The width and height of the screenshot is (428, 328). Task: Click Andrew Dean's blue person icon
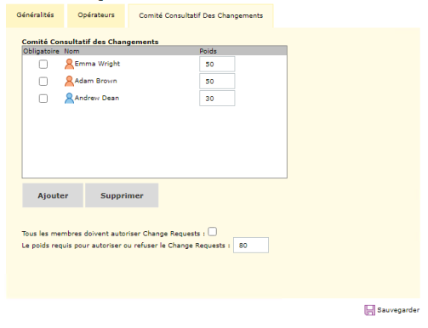[x=69, y=98]
